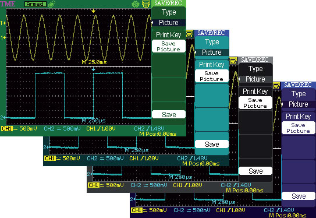
Task: Click the Save button in the blue menu
Action: coord(299,196)
